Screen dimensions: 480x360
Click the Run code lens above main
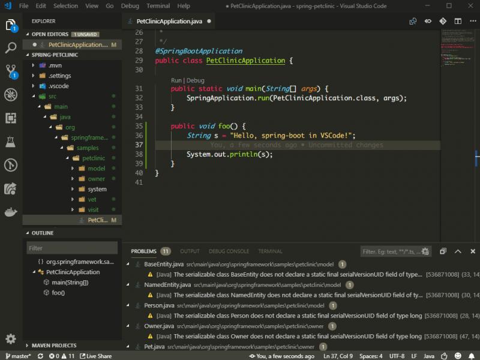[176, 80]
